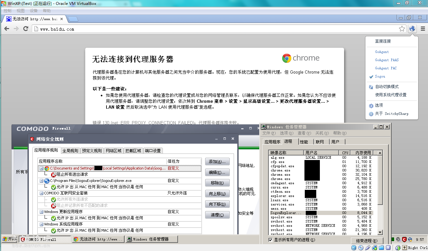The image size is (428, 251).
Task: Click the Sogou Explorer icon in firewall rules
Action: tap(47, 181)
